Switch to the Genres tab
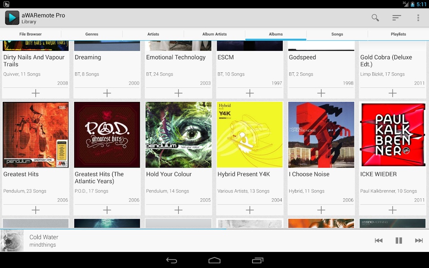The width and height of the screenshot is (429, 268). coord(92,34)
